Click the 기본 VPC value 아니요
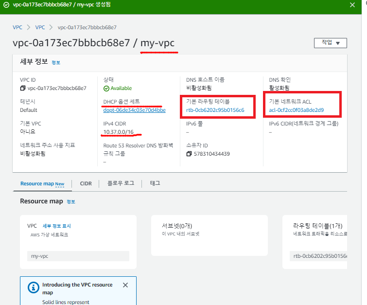Screen dimensions: 367x305 (28, 132)
